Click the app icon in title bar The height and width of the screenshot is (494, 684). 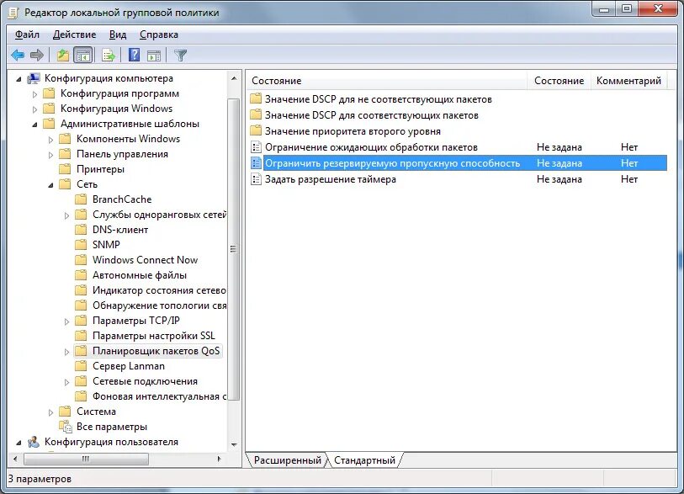click(x=13, y=13)
